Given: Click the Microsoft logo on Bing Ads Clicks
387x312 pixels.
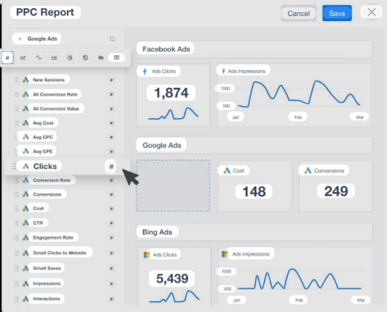Looking at the screenshot, I should pos(146,255).
